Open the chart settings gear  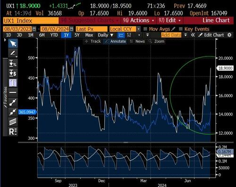pyautogui.click(x=229, y=35)
